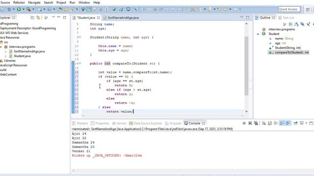314x176 pixels.
Task: Toggle Link with Editor in Project Explorer
Action: (x=38, y=18)
